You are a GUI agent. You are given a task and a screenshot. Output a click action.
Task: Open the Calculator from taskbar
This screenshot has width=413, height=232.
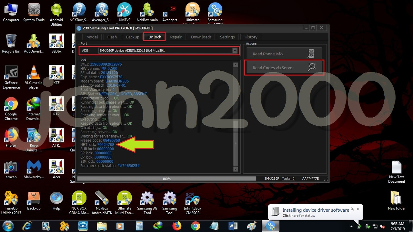pyautogui.click(x=139, y=226)
